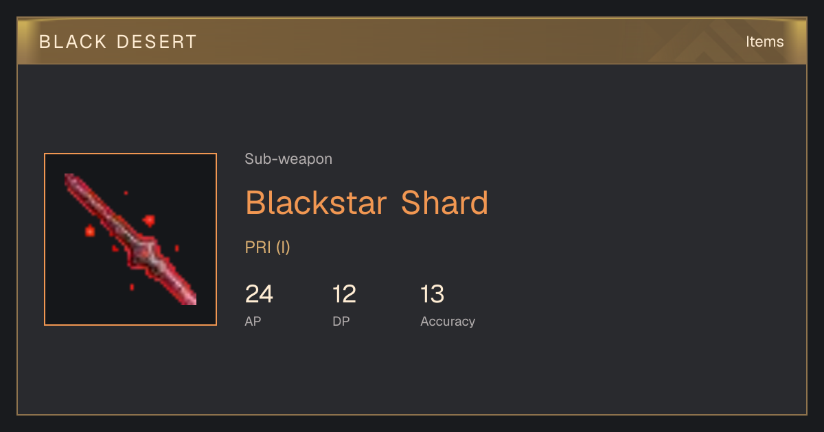This screenshot has height=432, width=824.
Task: Click the AP stat label
Action: [x=253, y=321]
